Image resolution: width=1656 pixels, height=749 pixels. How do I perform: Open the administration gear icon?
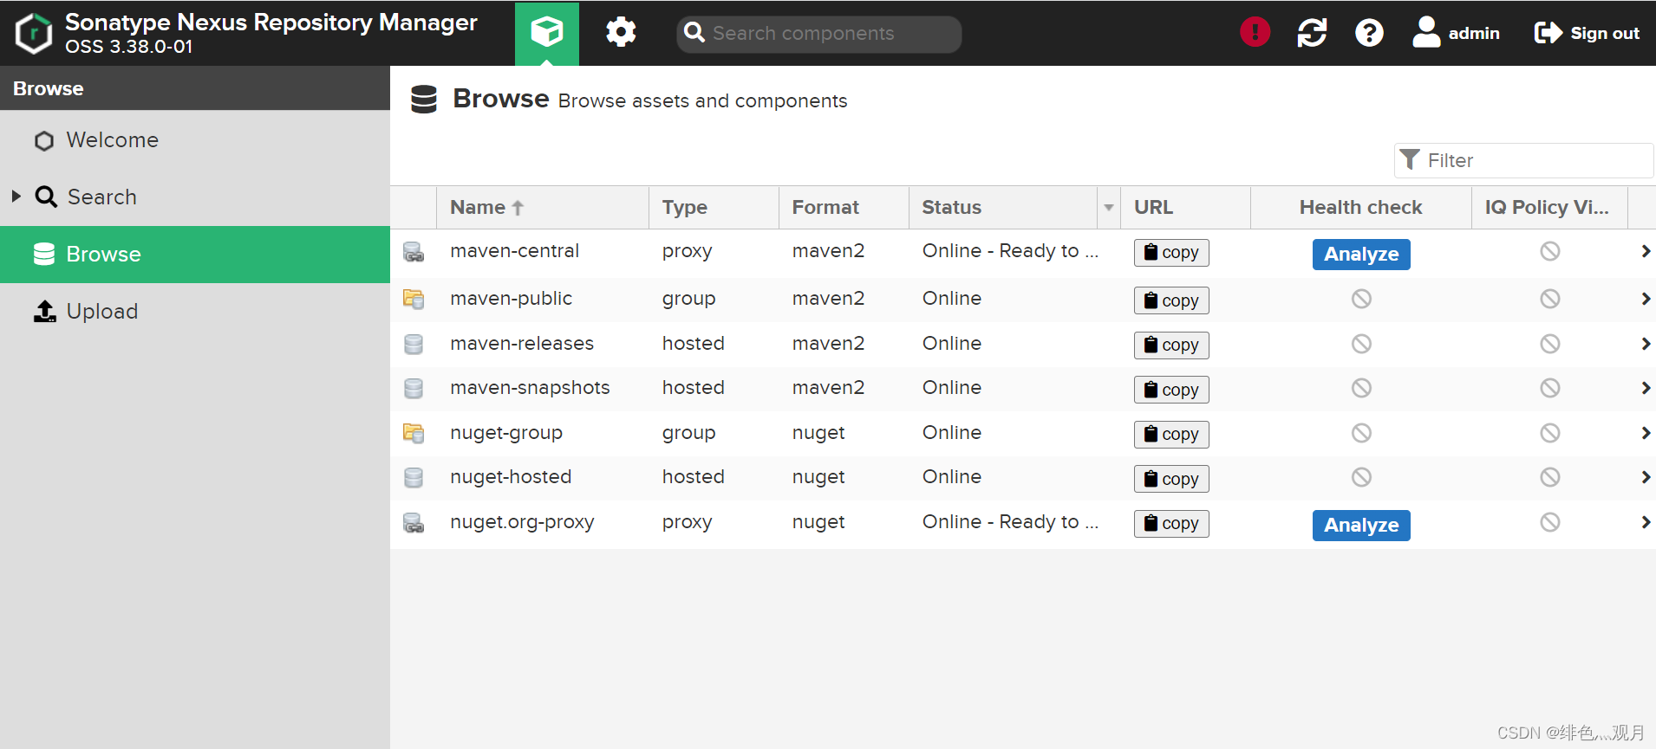[621, 33]
